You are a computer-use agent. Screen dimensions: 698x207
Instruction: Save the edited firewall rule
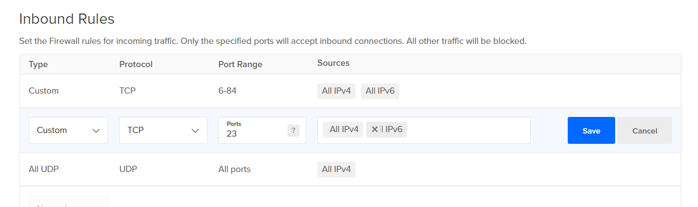click(x=591, y=130)
